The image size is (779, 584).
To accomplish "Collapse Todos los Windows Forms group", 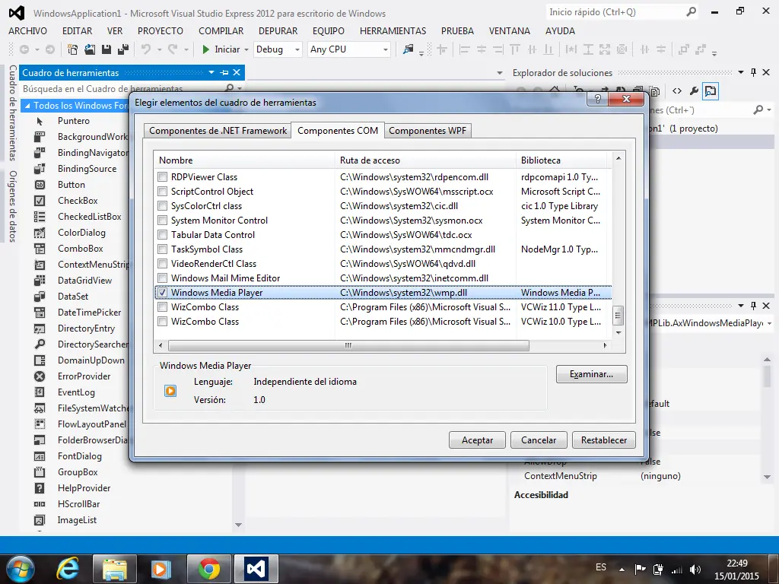I will [x=28, y=105].
